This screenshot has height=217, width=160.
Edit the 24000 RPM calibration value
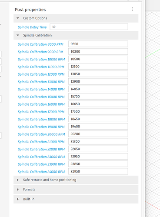pyautogui.click(x=98, y=171)
